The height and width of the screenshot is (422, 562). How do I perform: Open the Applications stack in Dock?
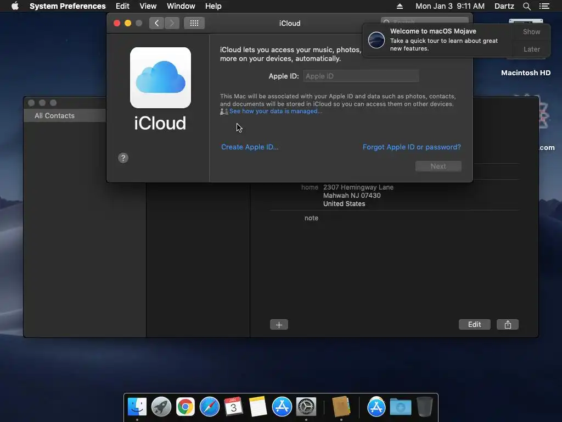tap(376, 407)
